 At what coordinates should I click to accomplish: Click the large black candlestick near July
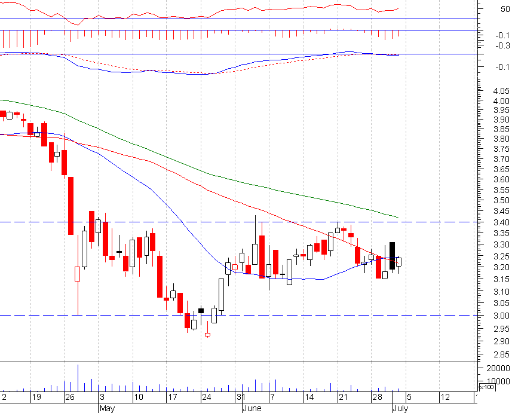click(x=392, y=256)
